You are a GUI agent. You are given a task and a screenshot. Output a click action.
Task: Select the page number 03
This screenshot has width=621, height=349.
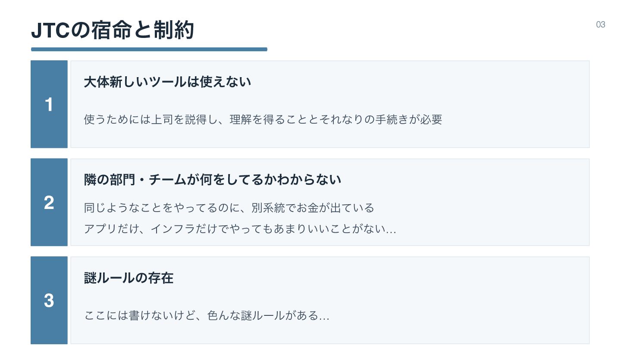(x=601, y=25)
